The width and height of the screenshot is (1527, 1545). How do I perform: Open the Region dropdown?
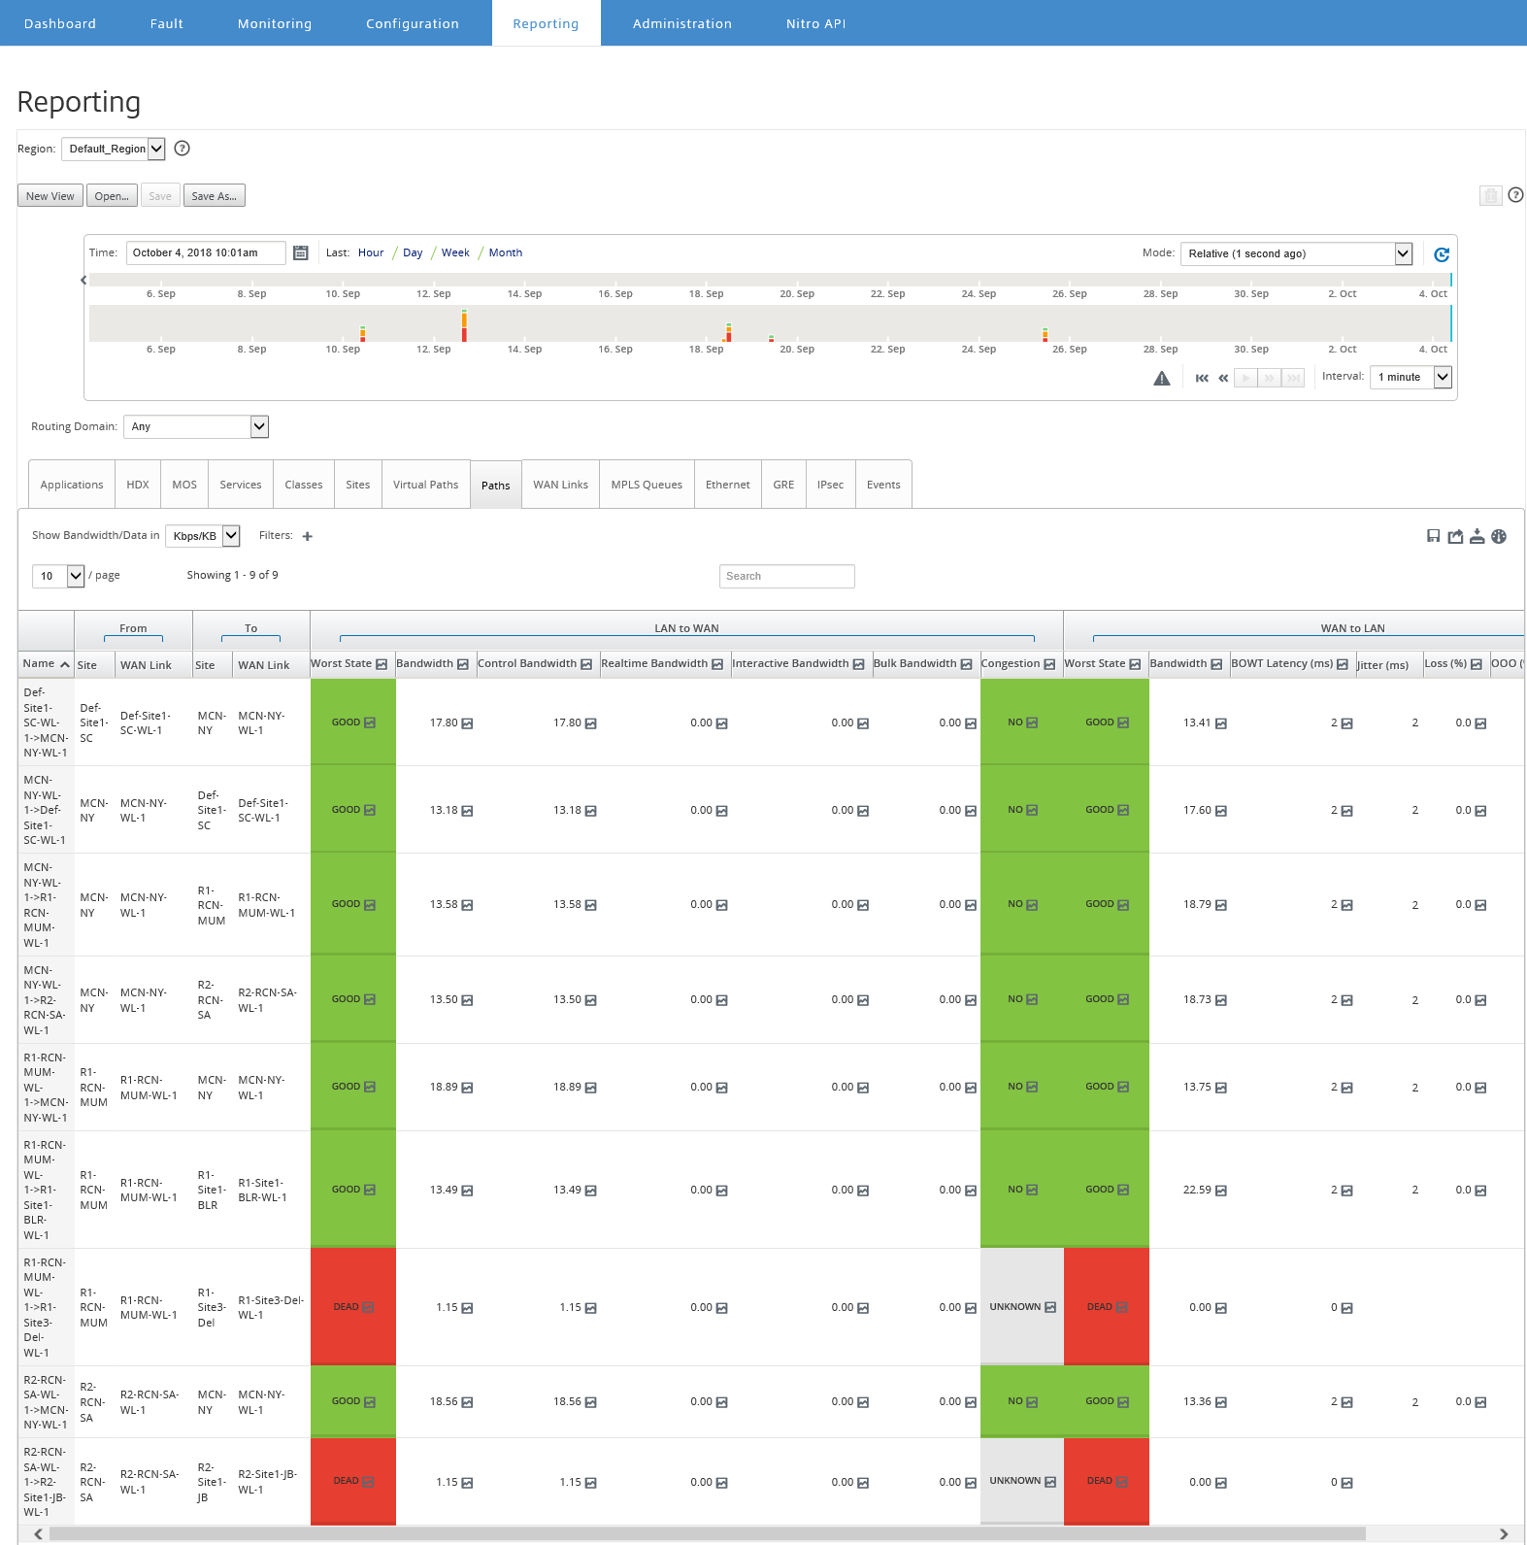tap(114, 149)
